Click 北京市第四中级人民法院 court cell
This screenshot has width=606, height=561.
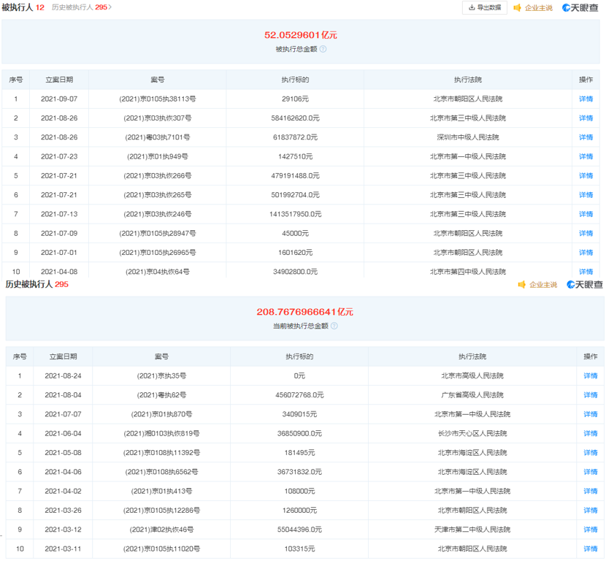[467, 271]
